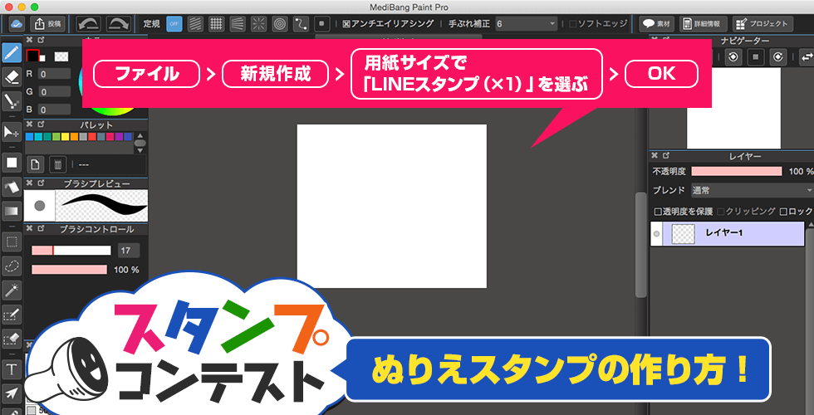Reset navigator rotation with square icon

tap(755, 56)
